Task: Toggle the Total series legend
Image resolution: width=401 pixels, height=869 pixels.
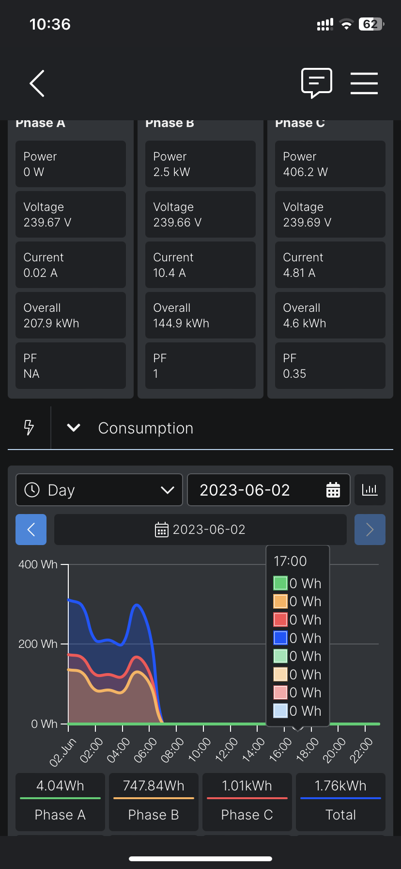Action: (340, 802)
